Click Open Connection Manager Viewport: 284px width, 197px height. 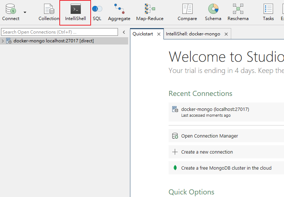[x=226, y=136]
